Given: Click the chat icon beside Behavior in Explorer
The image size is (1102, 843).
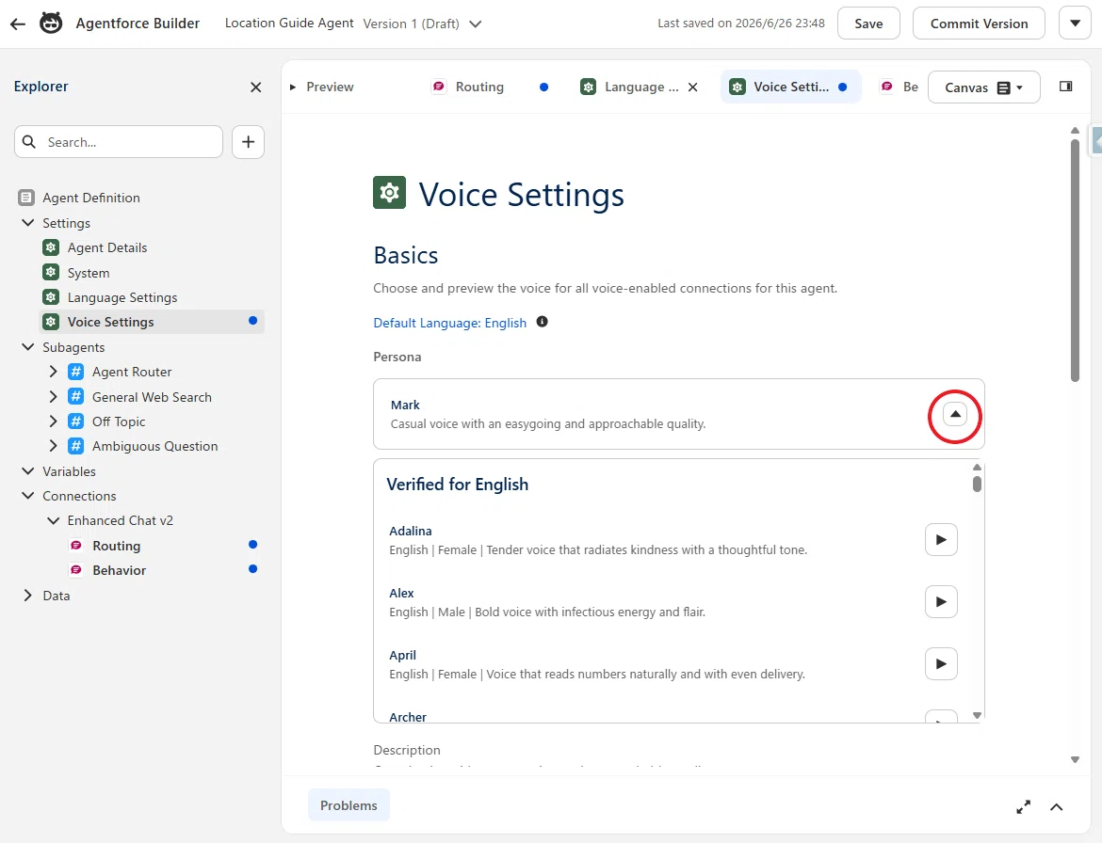Looking at the screenshot, I should [76, 570].
